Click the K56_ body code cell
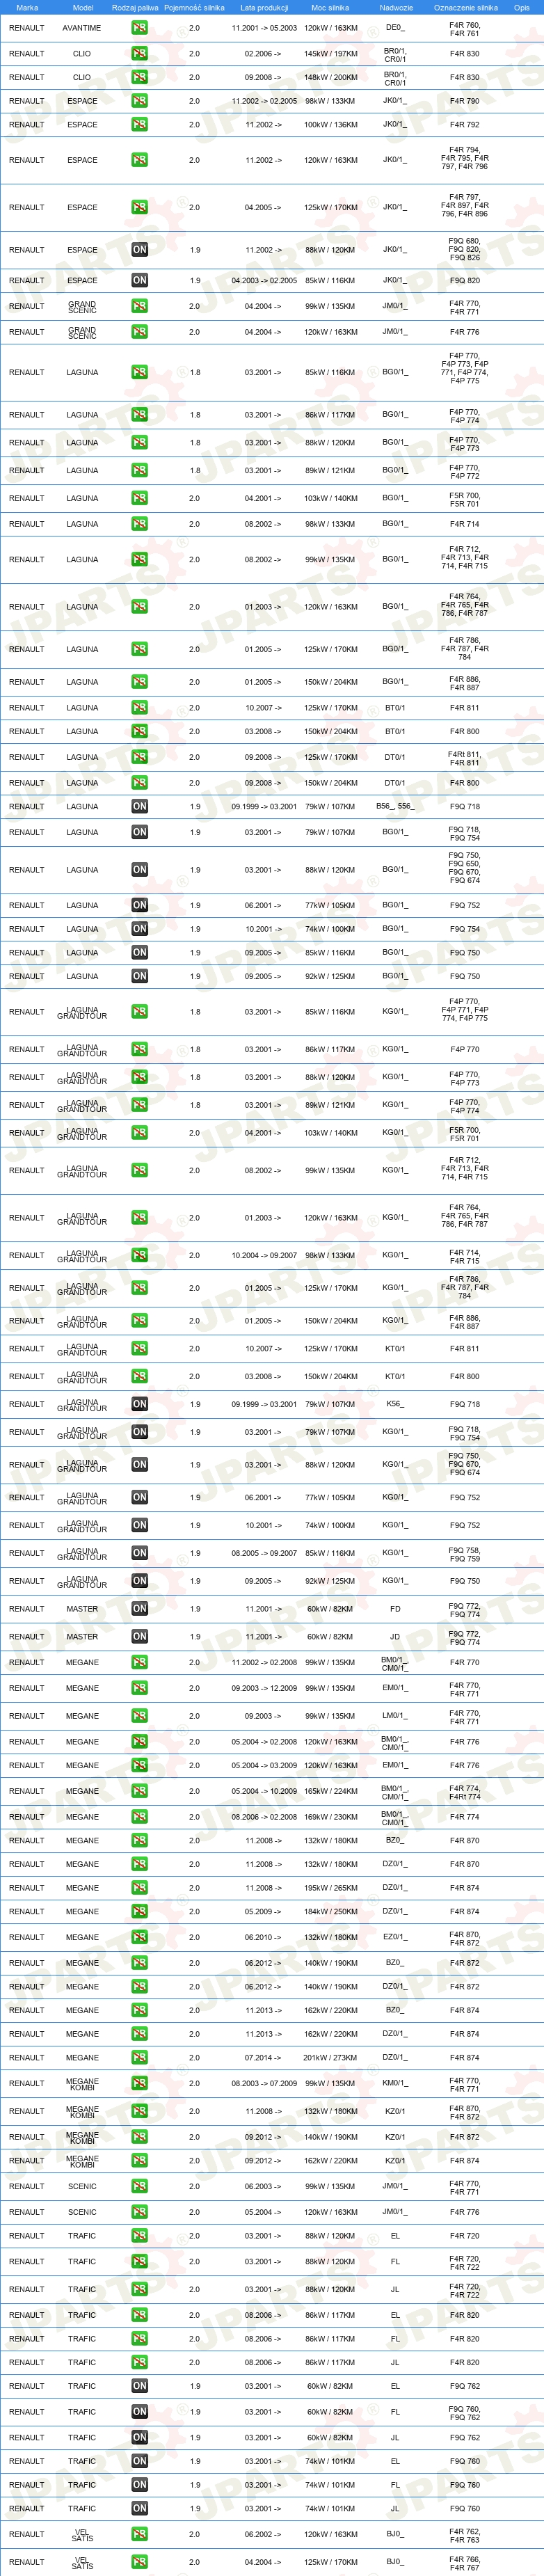This screenshot has width=544, height=2576. pos(394,1404)
